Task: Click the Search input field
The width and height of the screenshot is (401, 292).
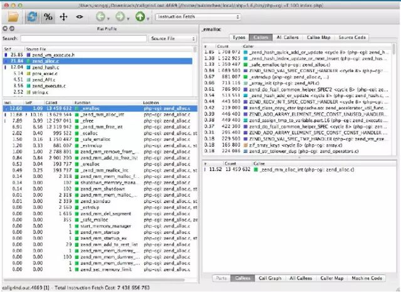Action: [83, 39]
